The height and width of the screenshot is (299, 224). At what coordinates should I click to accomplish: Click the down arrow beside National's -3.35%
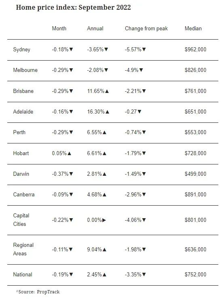pos(144,274)
